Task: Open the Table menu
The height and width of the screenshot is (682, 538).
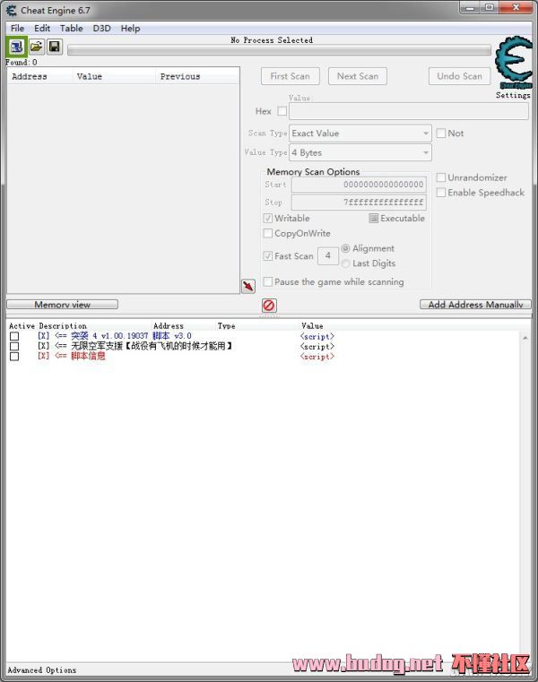Action: 72,29
